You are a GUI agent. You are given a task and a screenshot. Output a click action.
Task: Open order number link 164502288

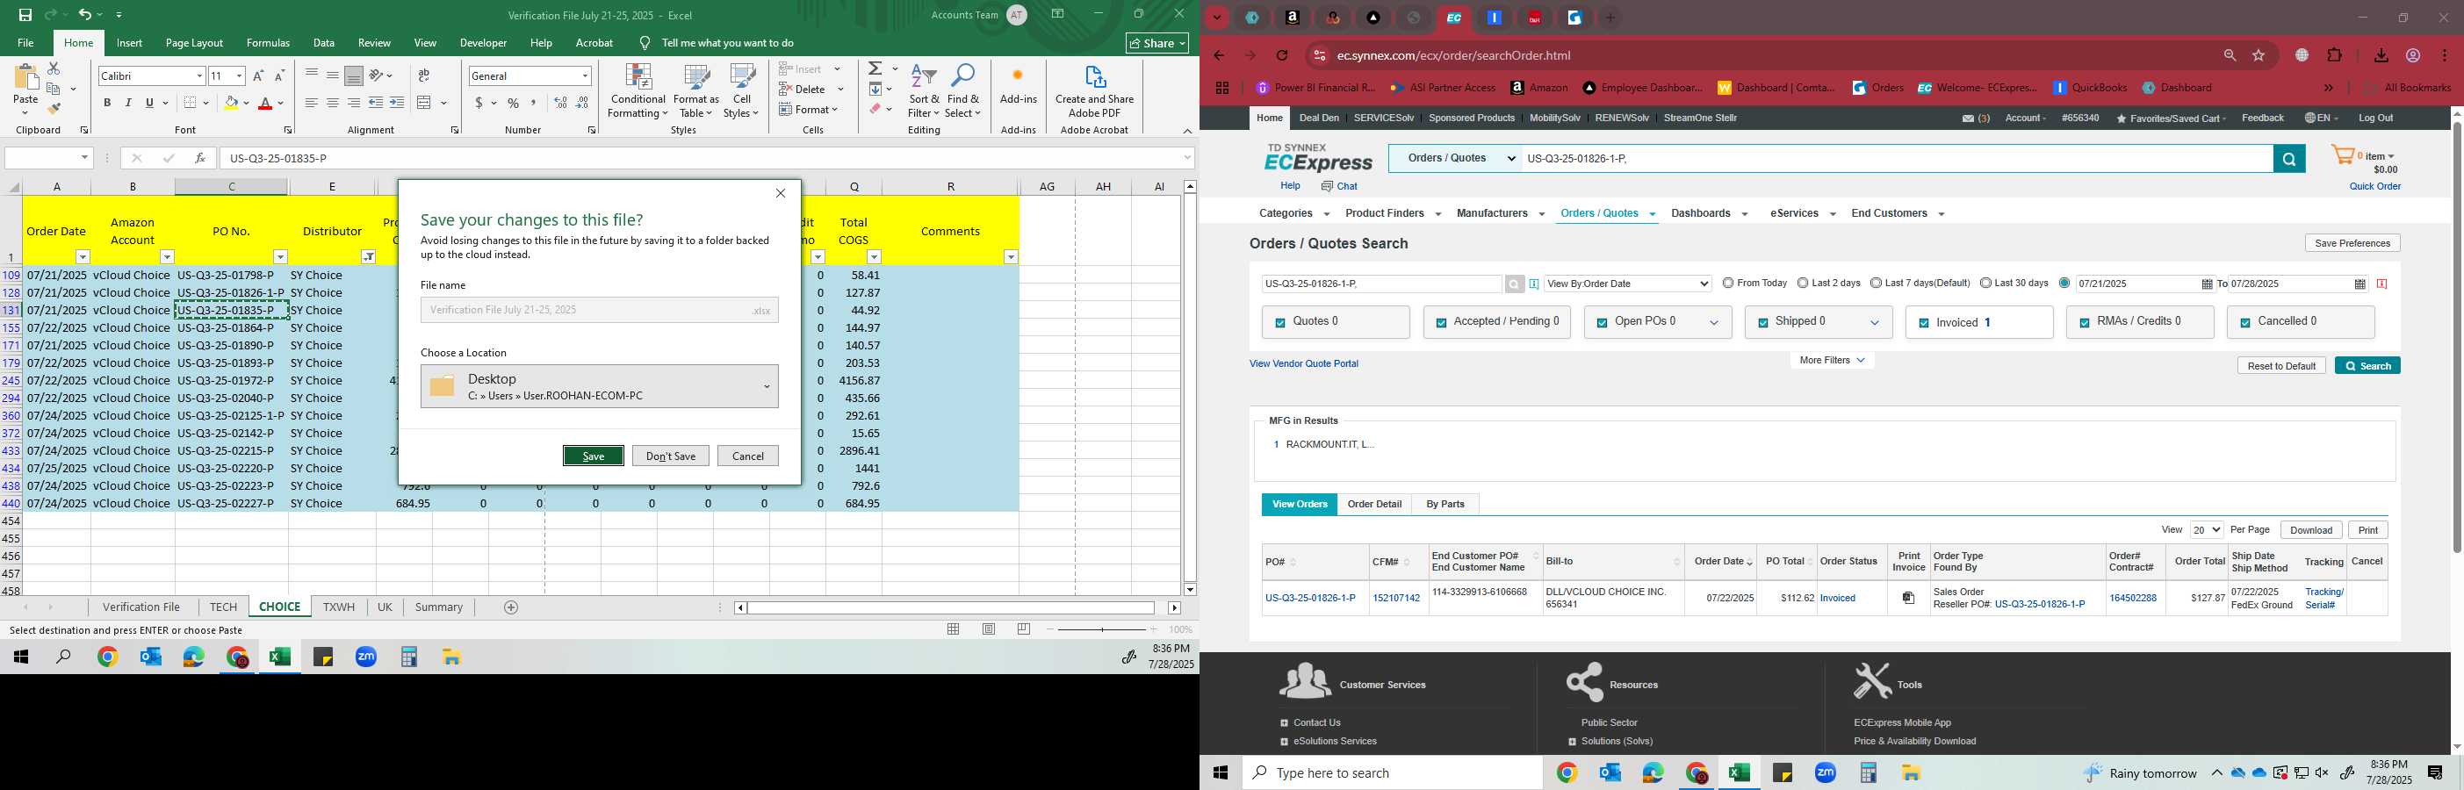tap(2133, 598)
